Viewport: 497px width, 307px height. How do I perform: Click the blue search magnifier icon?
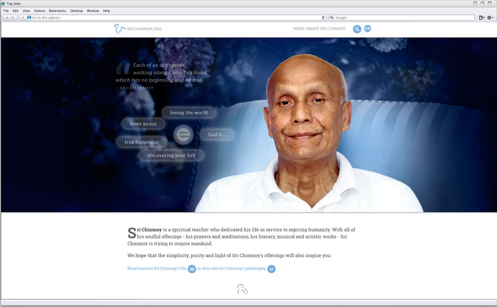click(357, 29)
